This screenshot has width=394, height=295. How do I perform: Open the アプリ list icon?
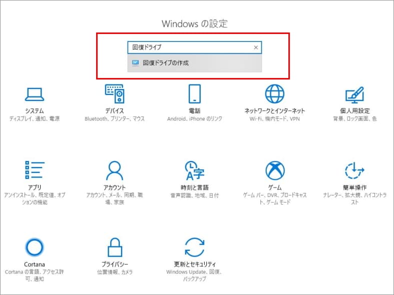click(35, 170)
